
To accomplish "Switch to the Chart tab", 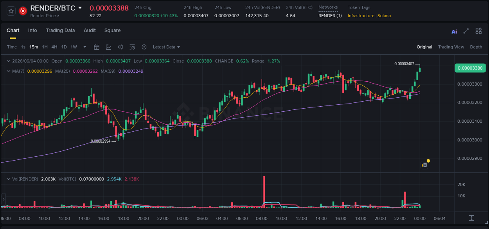I will click(13, 30).
